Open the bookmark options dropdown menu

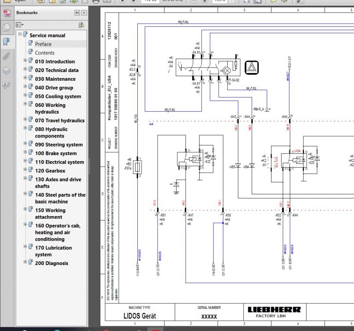tap(20, 25)
